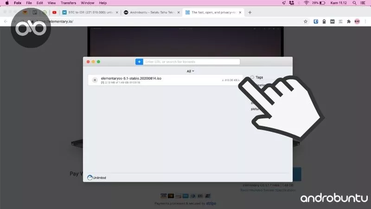
Task: Open the Help menu
Action: click(102, 3)
